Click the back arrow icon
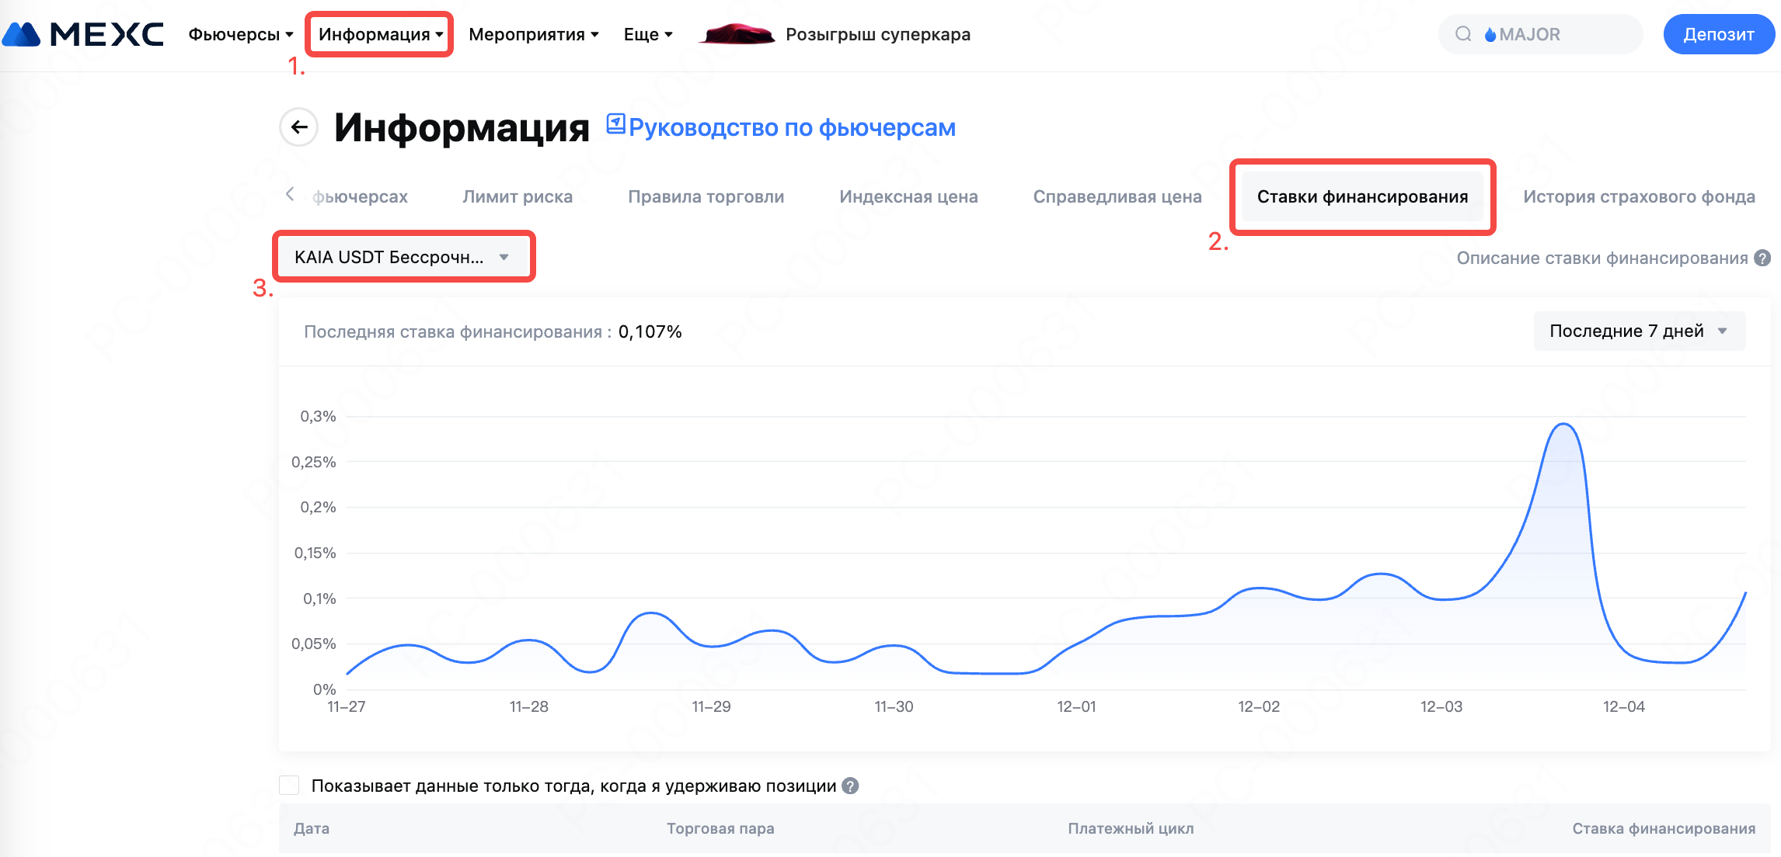This screenshot has width=1781, height=857. click(299, 127)
